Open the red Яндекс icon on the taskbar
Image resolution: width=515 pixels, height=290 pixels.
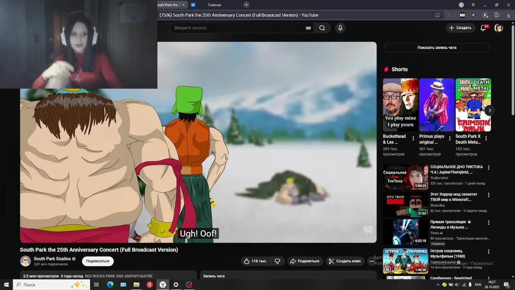pyautogui.click(x=149, y=285)
